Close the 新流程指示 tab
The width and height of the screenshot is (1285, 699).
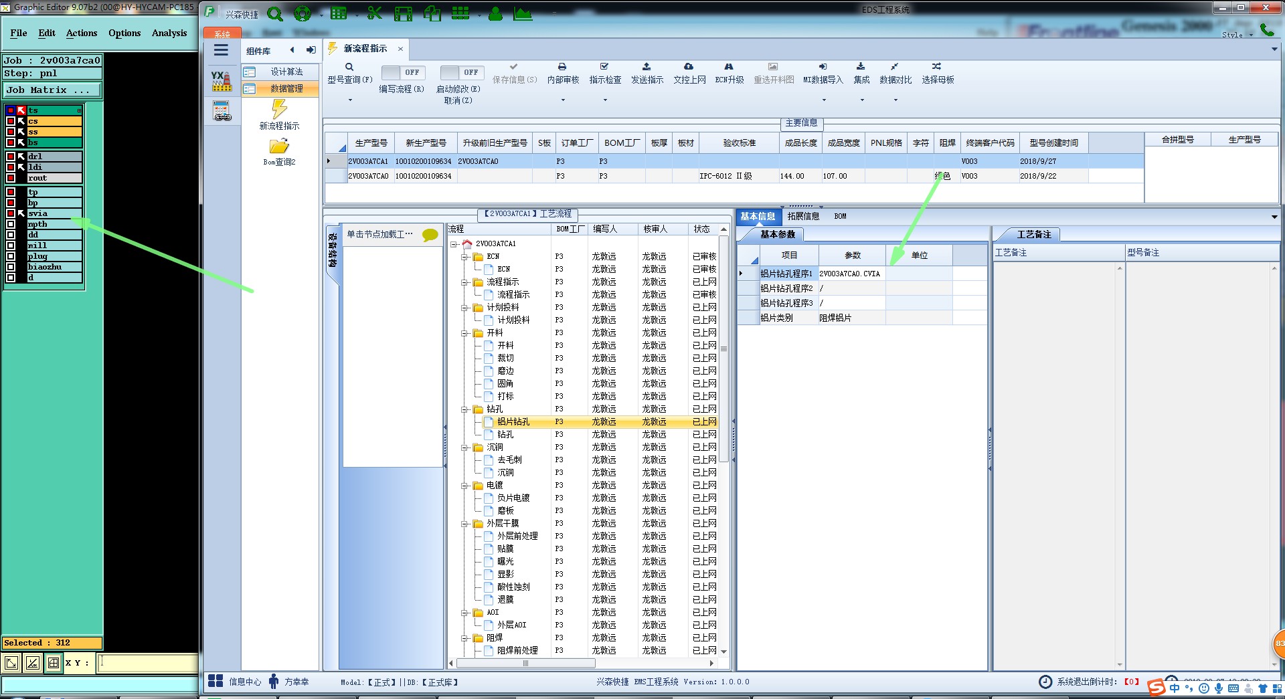[x=400, y=49]
